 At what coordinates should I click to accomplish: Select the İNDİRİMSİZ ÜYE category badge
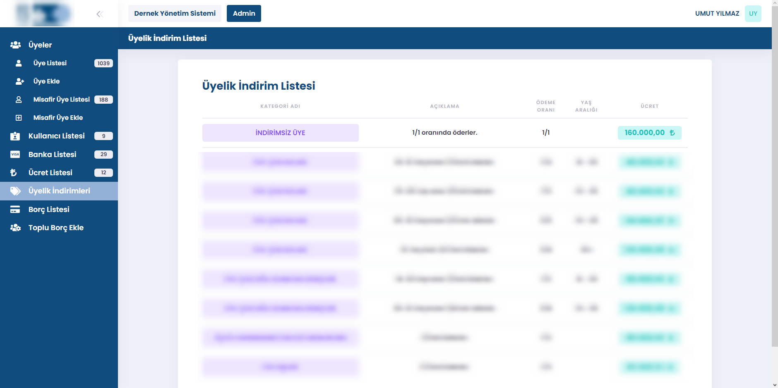tap(280, 133)
